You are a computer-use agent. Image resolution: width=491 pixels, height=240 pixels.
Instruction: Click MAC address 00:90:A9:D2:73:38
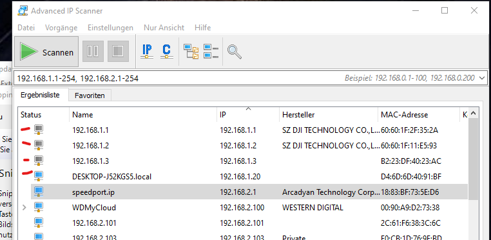pyautogui.click(x=410, y=207)
